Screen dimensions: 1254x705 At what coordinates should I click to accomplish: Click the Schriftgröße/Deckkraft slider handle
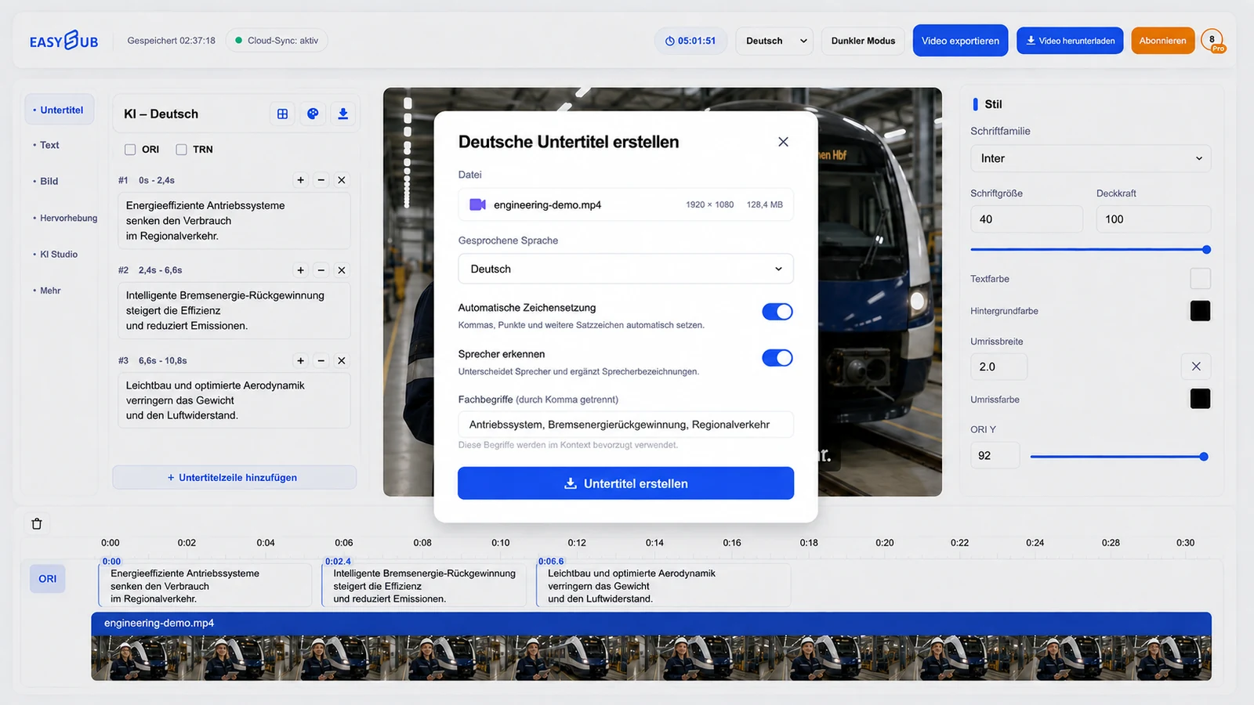click(x=1206, y=250)
